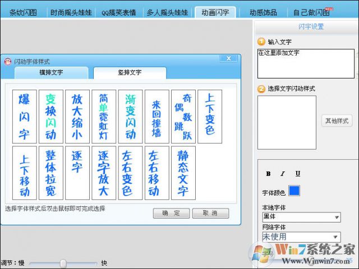Viewport: 359px width, 269px height.
Task: Click inside the 输入文字 text box
Action: pos(306,63)
